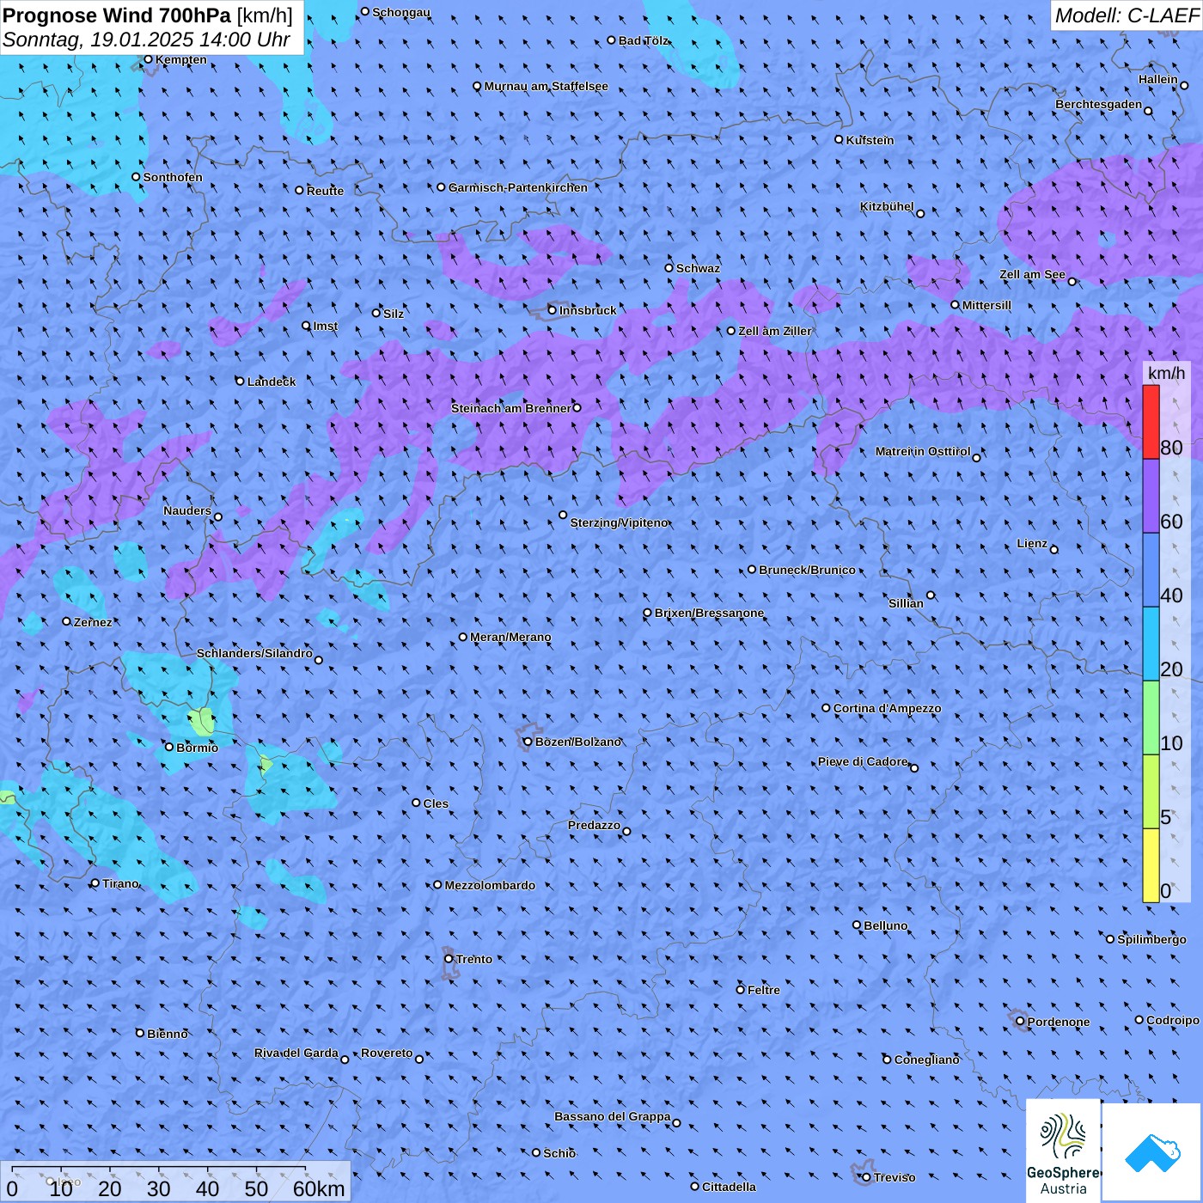Click the Cortina d'Ampezzo label
The height and width of the screenshot is (1203, 1203).
pyautogui.click(x=887, y=708)
